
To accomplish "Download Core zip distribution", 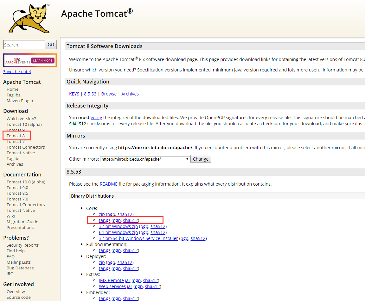I will pos(102,214).
